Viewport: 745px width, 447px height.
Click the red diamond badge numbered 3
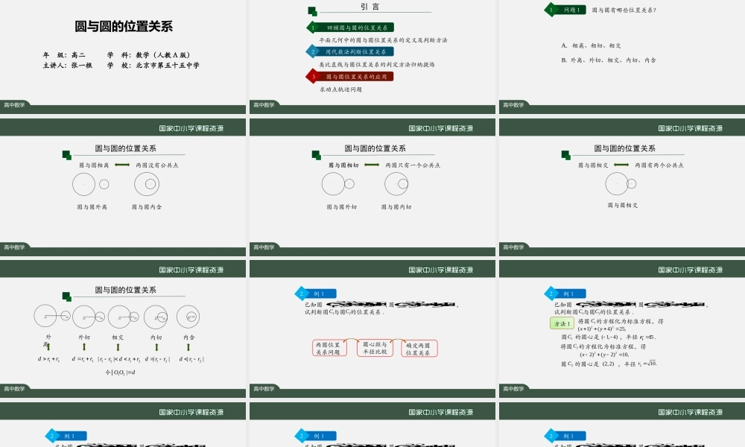313,76
